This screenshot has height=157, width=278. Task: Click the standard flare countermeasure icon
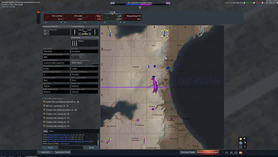75,32
